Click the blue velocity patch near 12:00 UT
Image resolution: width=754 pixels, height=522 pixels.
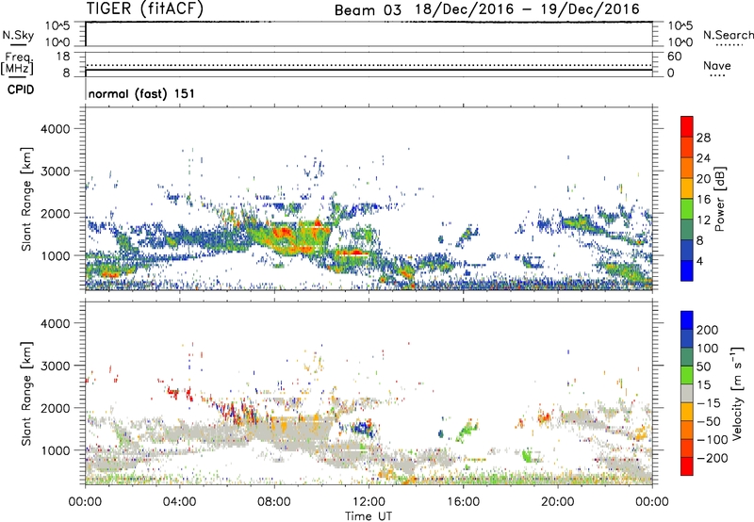click(362, 428)
